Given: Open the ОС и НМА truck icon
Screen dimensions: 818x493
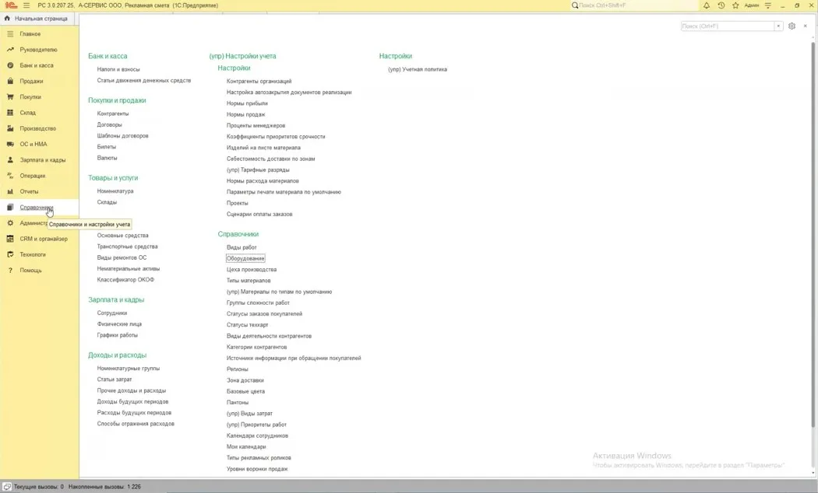Looking at the screenshot, I should (x=10, y=144).
